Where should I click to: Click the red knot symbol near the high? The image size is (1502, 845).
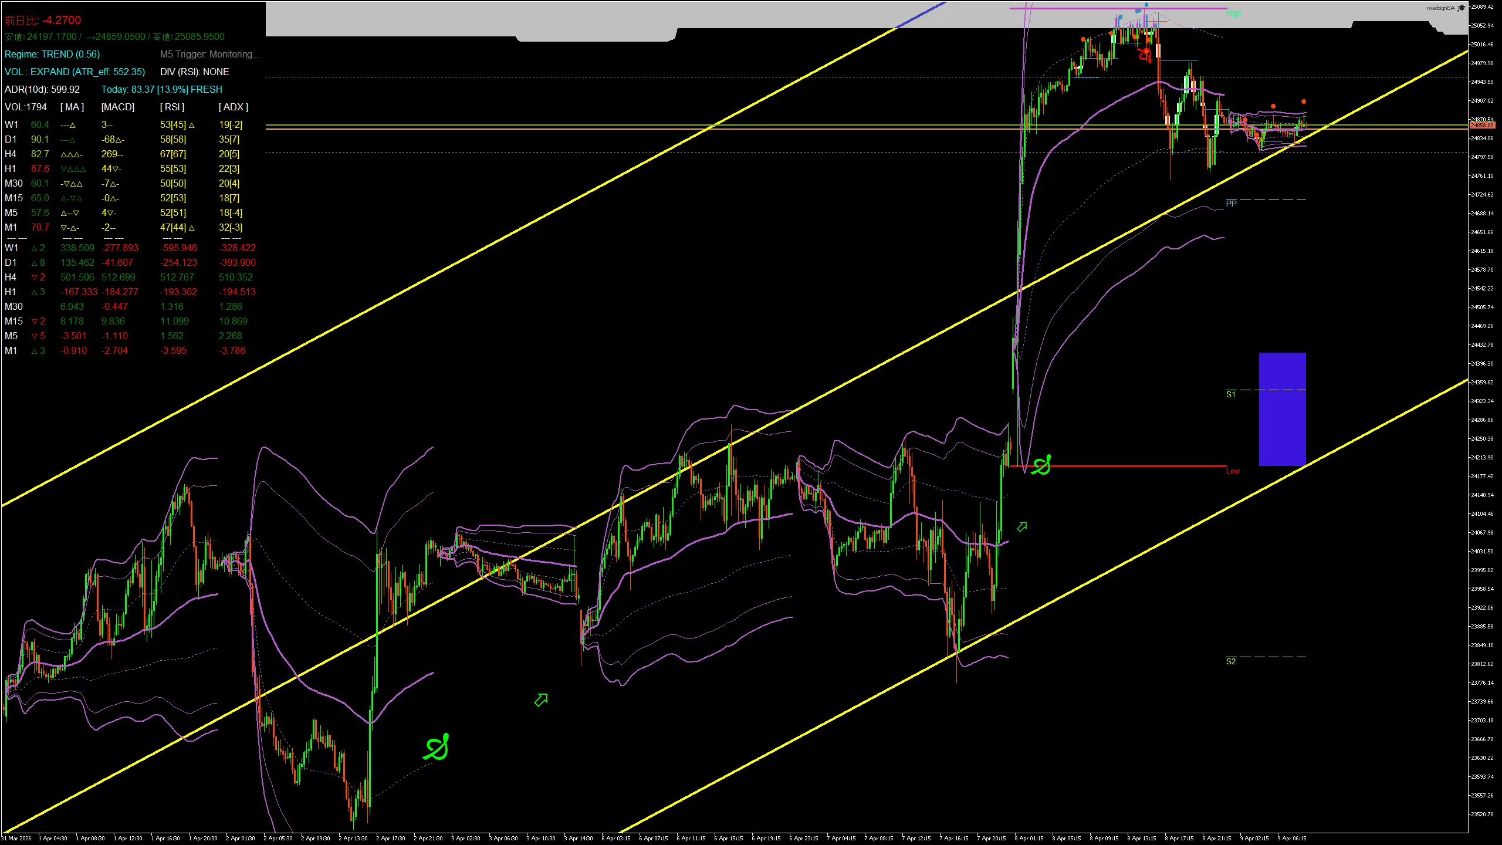pos(1145,55)
